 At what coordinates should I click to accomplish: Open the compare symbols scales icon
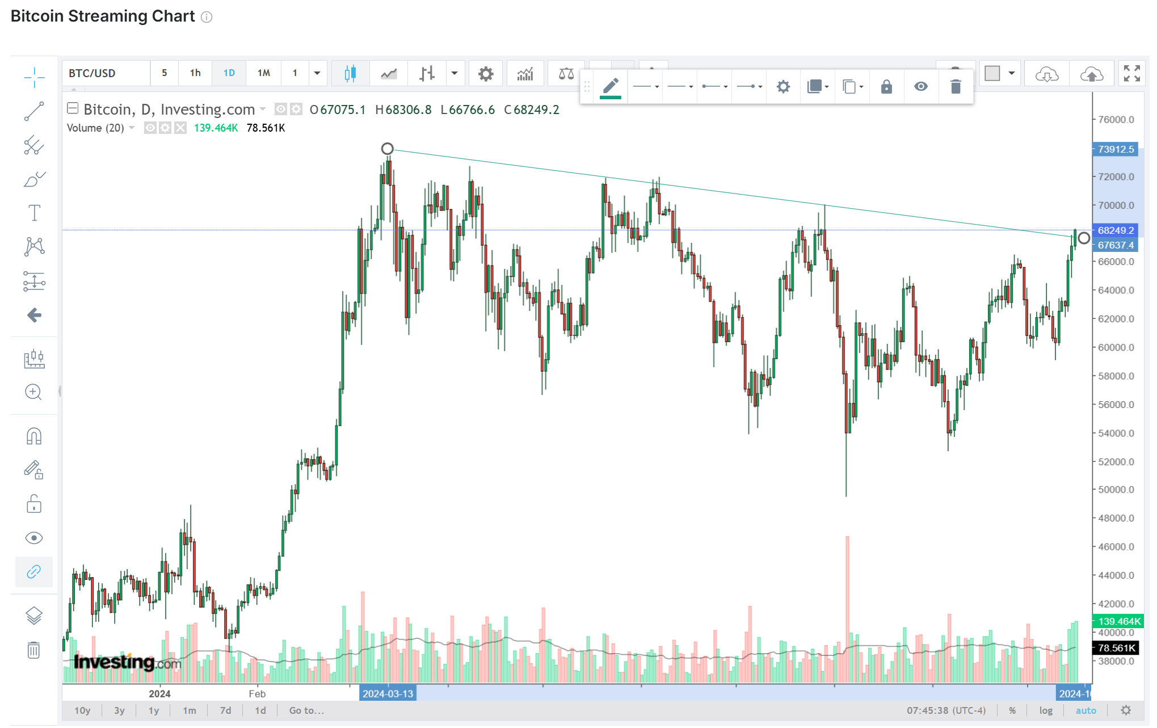pos(566,73)
